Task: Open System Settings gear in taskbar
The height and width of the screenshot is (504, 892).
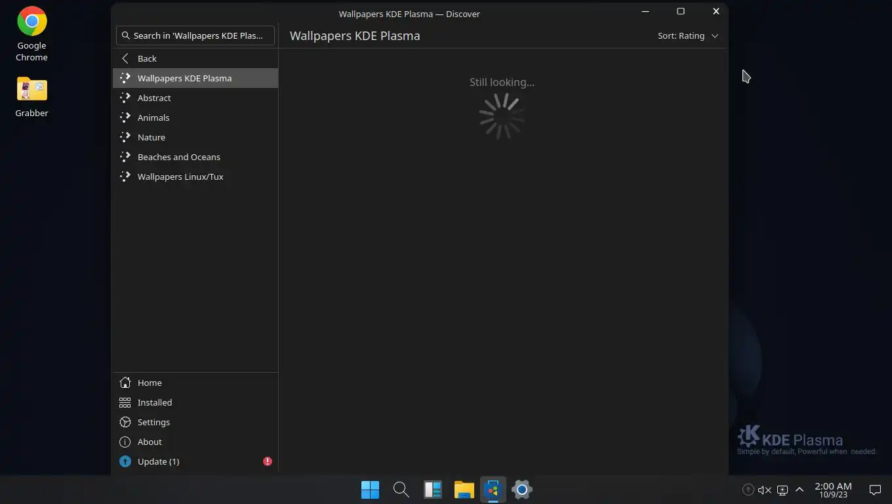Action: coord(522,490)
